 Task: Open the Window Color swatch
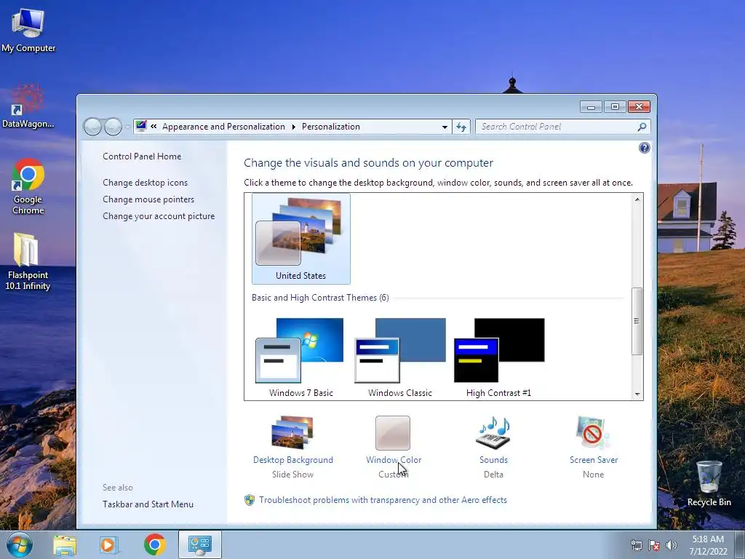click(392, 432)
